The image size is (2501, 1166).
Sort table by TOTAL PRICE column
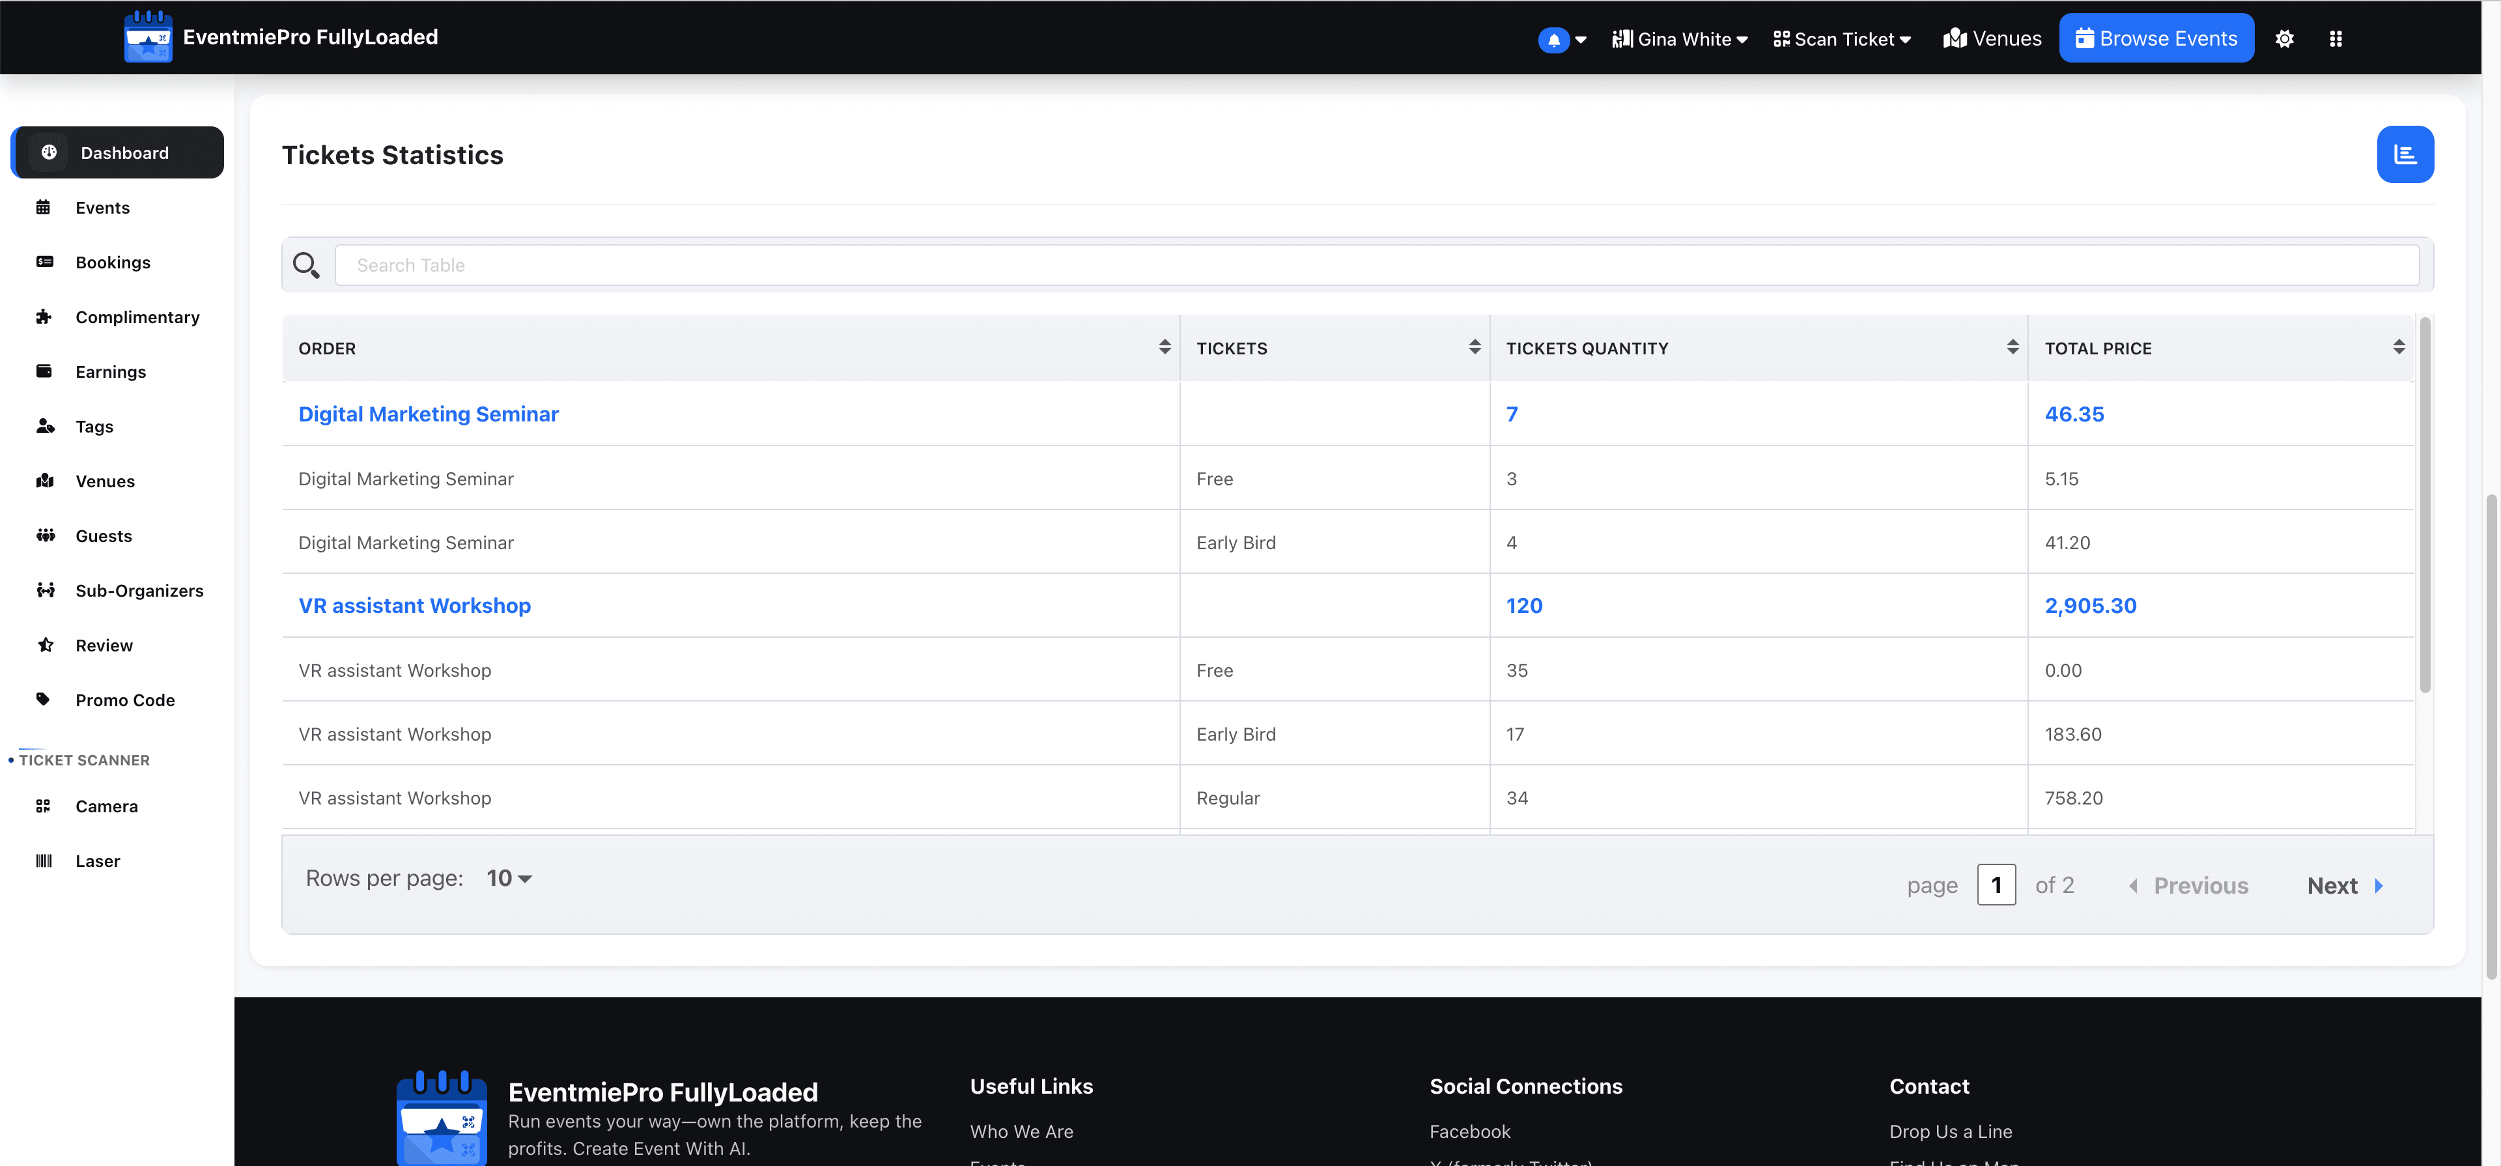point(2398,348)
